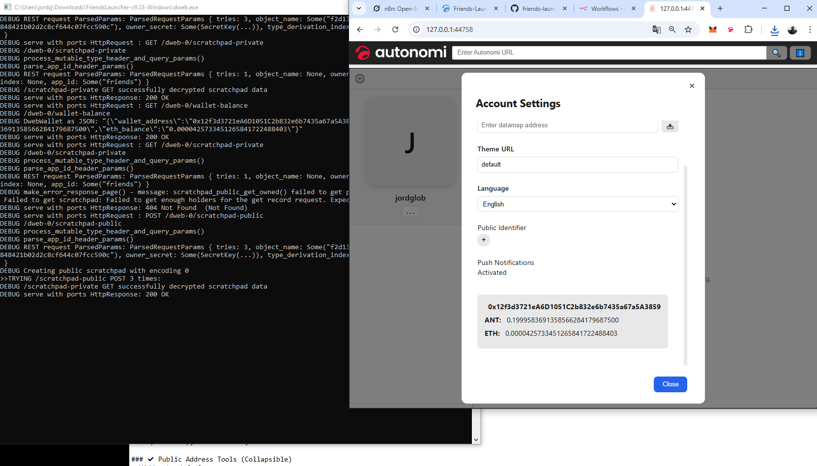Click the wallet address 0x12f3d37...

[x=574, y=307]
